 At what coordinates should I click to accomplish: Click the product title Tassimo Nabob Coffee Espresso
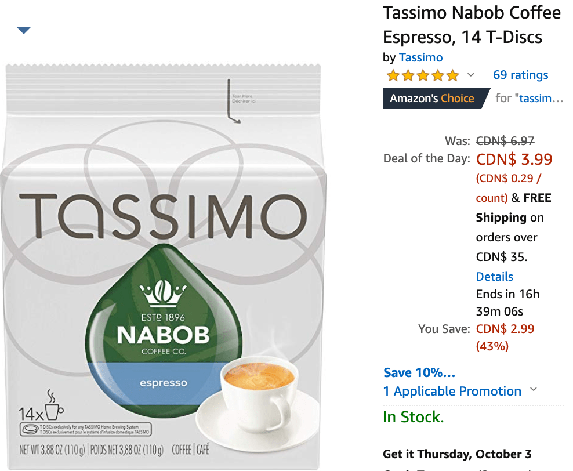[x=472, y=25]
